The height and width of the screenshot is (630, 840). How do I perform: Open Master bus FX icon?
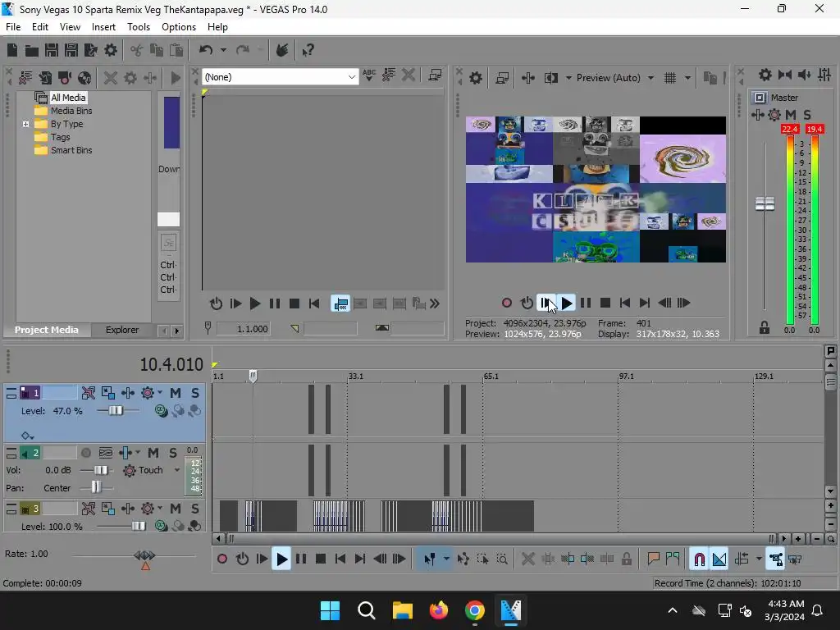click(x=774, y=115)
